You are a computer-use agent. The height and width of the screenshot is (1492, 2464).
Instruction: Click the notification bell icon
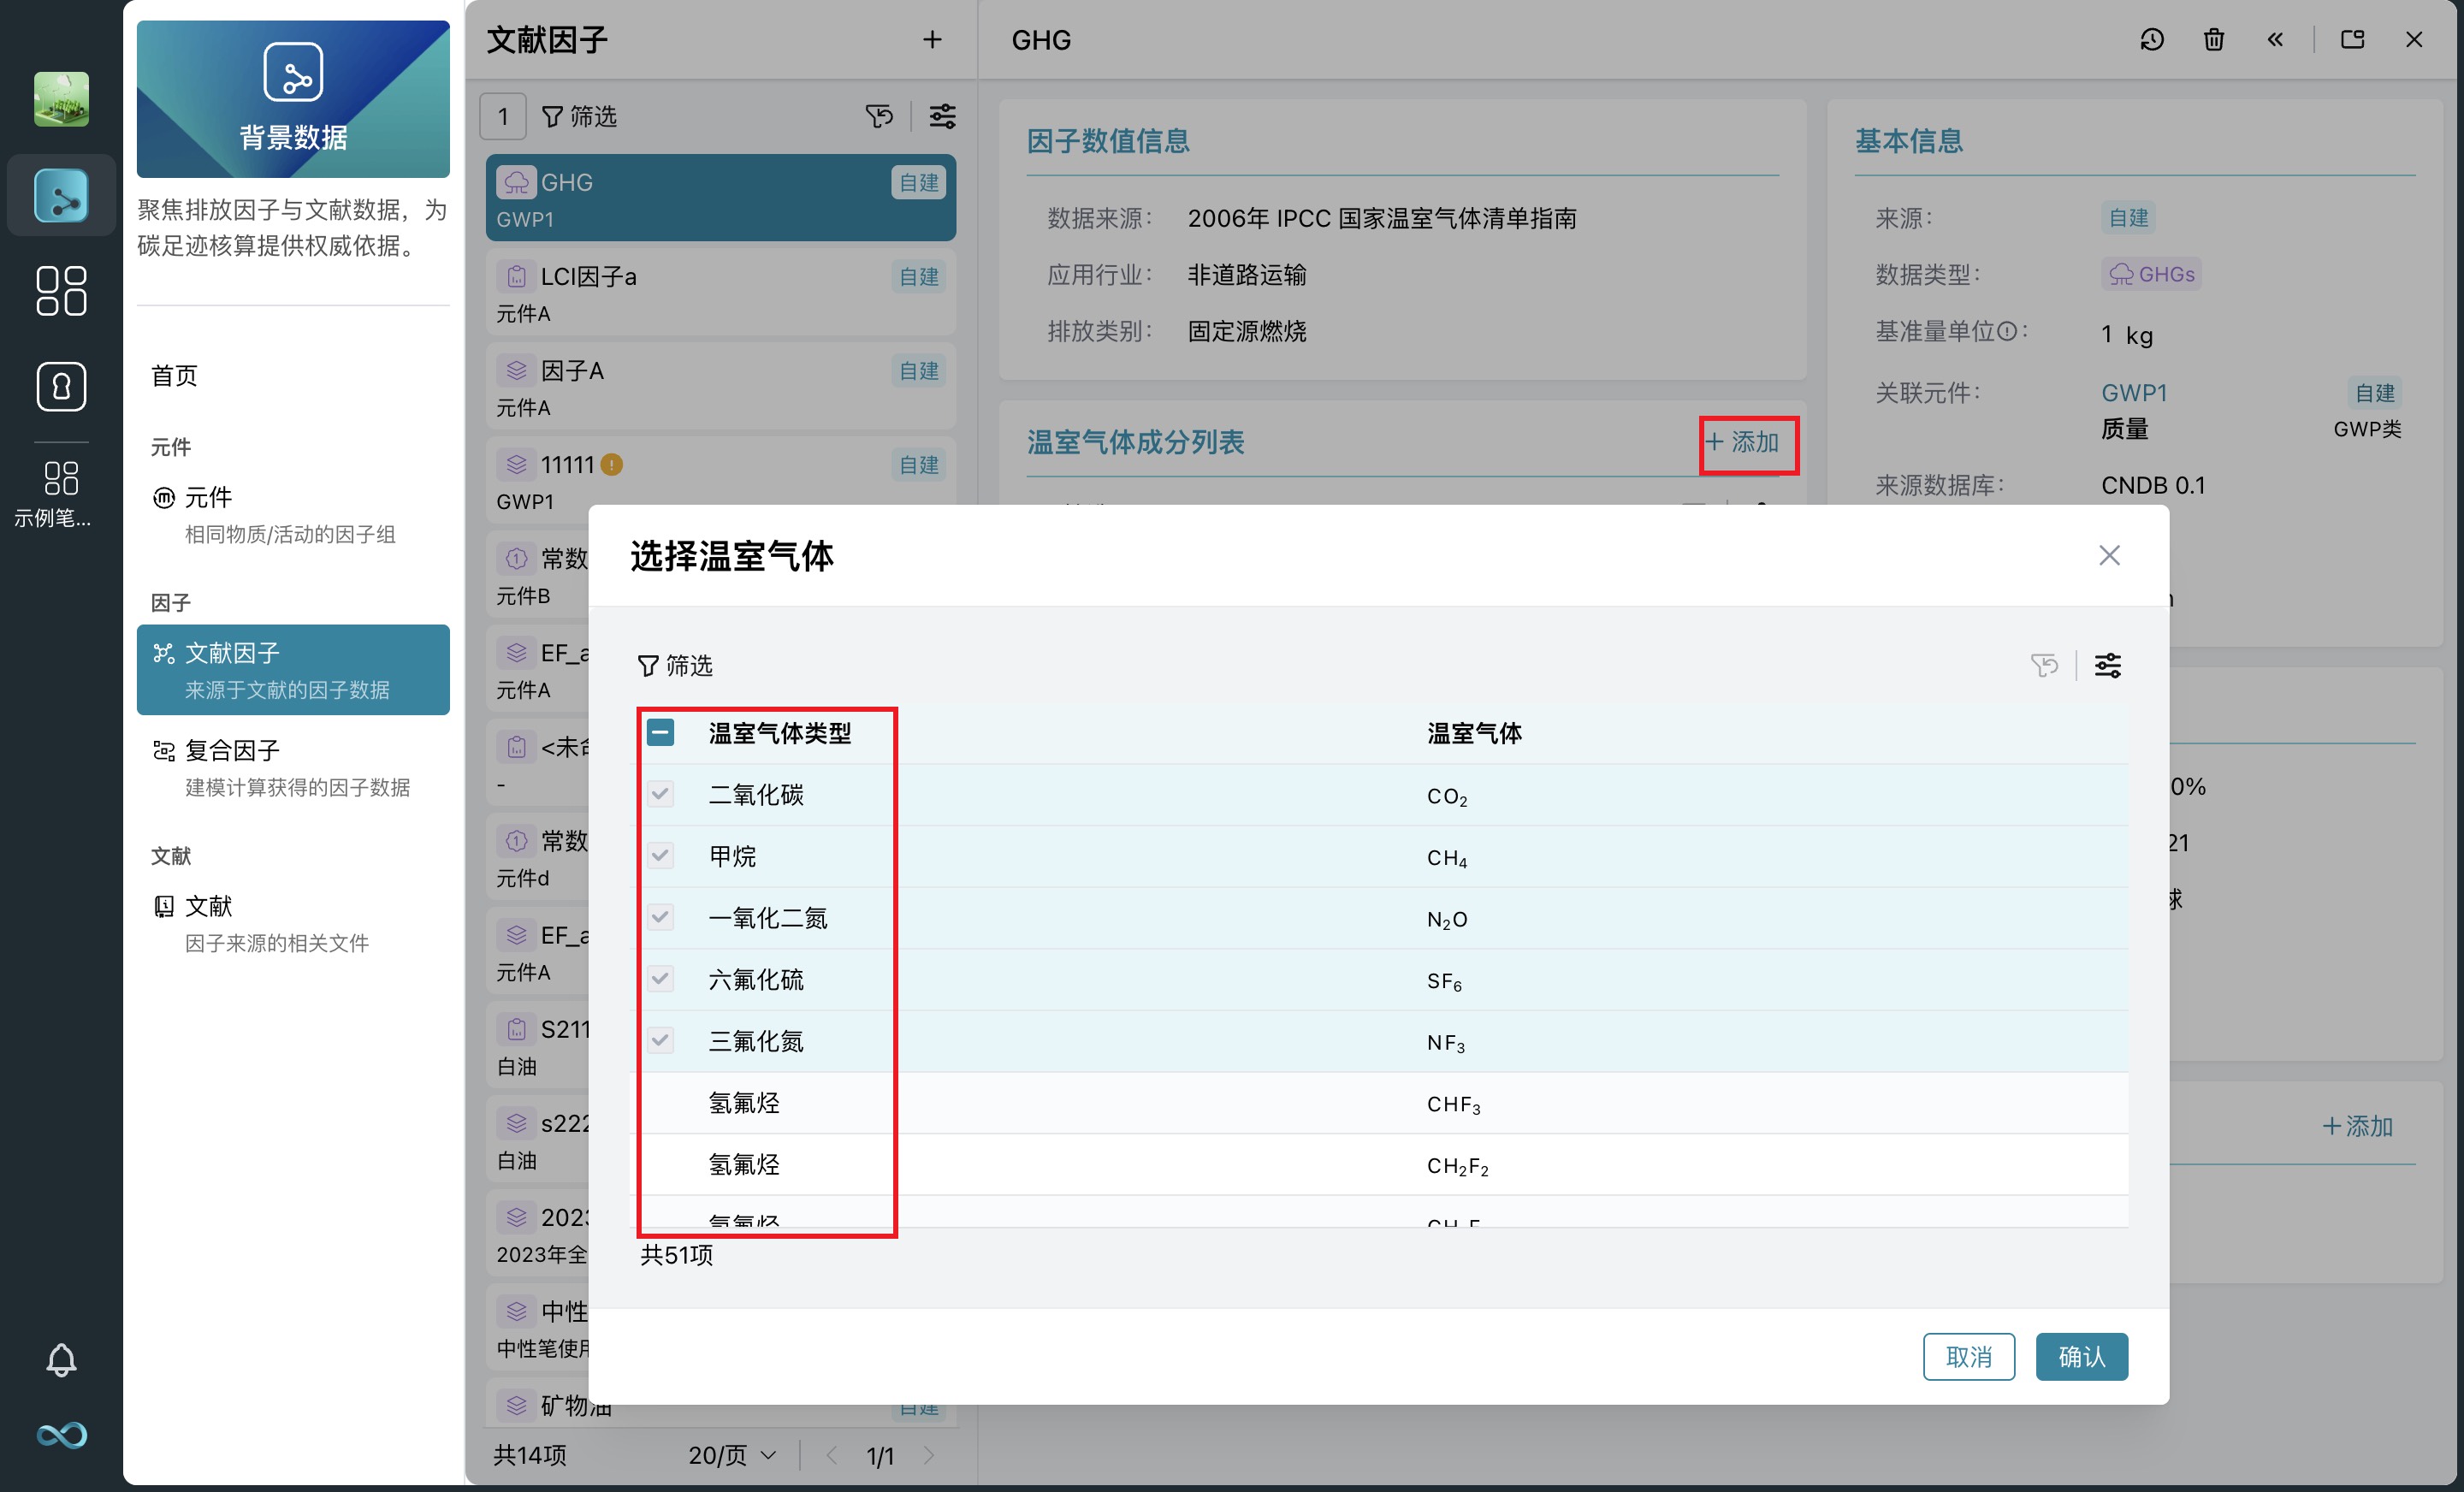(x=61, y=1360)
